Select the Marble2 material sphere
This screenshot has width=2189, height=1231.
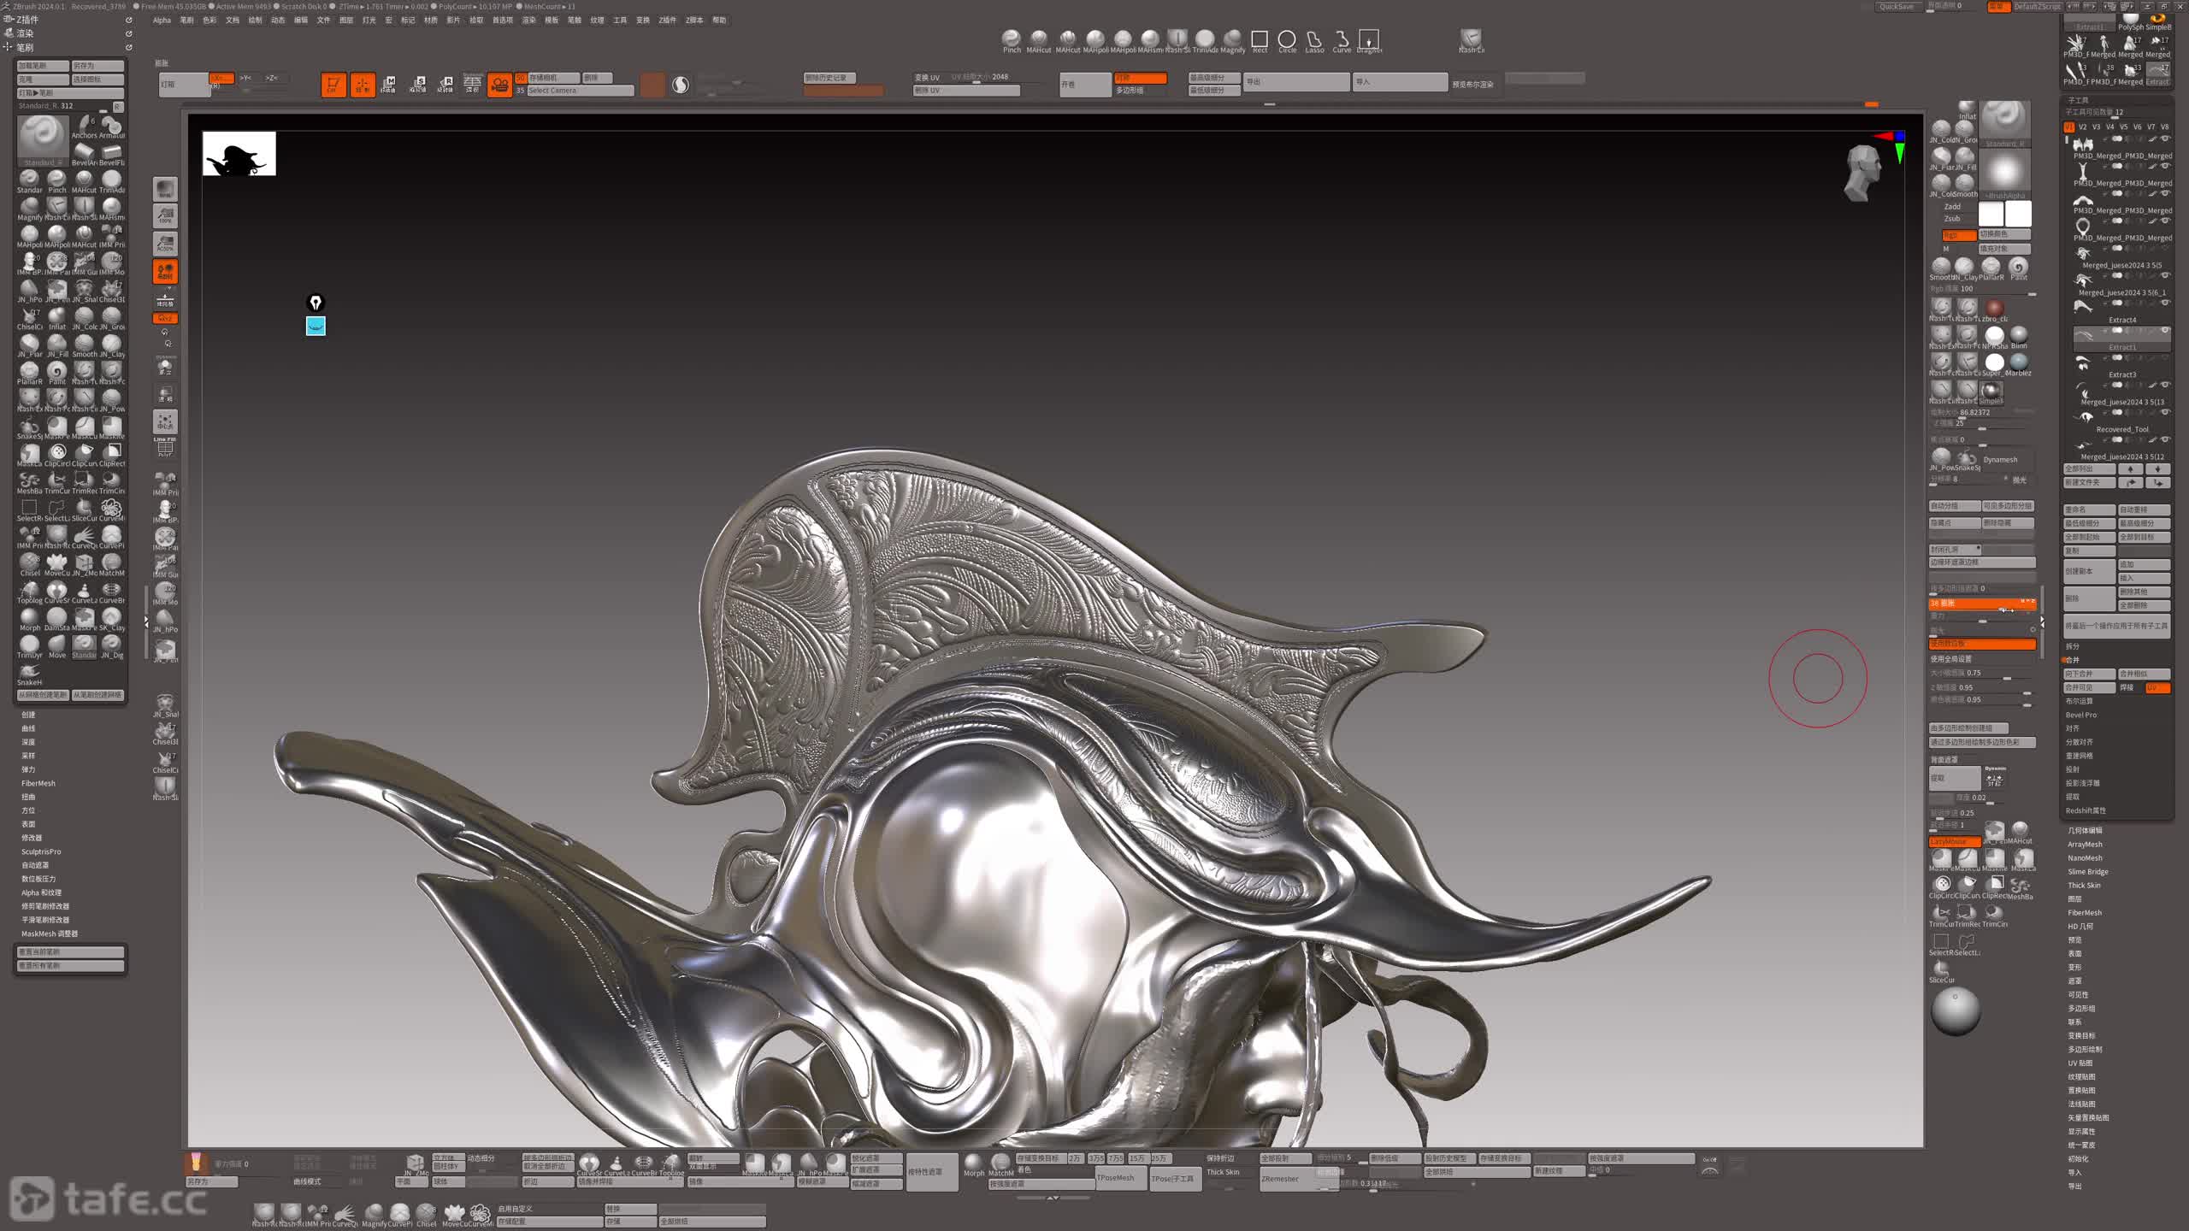coord(2019,364)
